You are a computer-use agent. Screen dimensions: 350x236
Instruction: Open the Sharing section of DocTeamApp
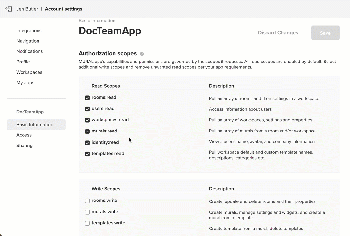(x=24, y=146)
